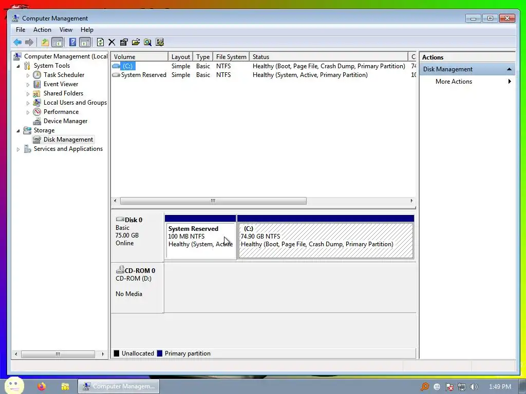This screenshot has height=394, width=526.
Task: Click the Delete X toolbar icon
Action: click(x=111, y=42)
